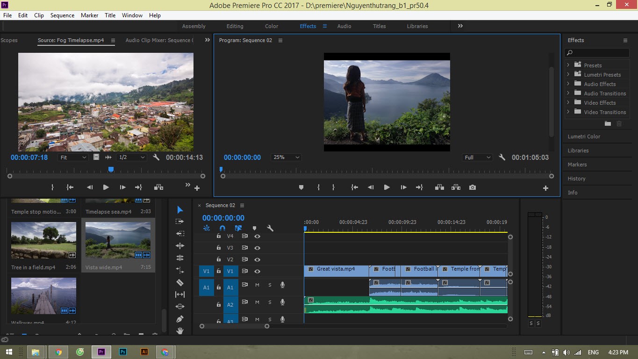Image resolution: width=638 pixels, height=359 pixels.
Task: Add a marker in the Program Monitor
Action: coord(301,187)
